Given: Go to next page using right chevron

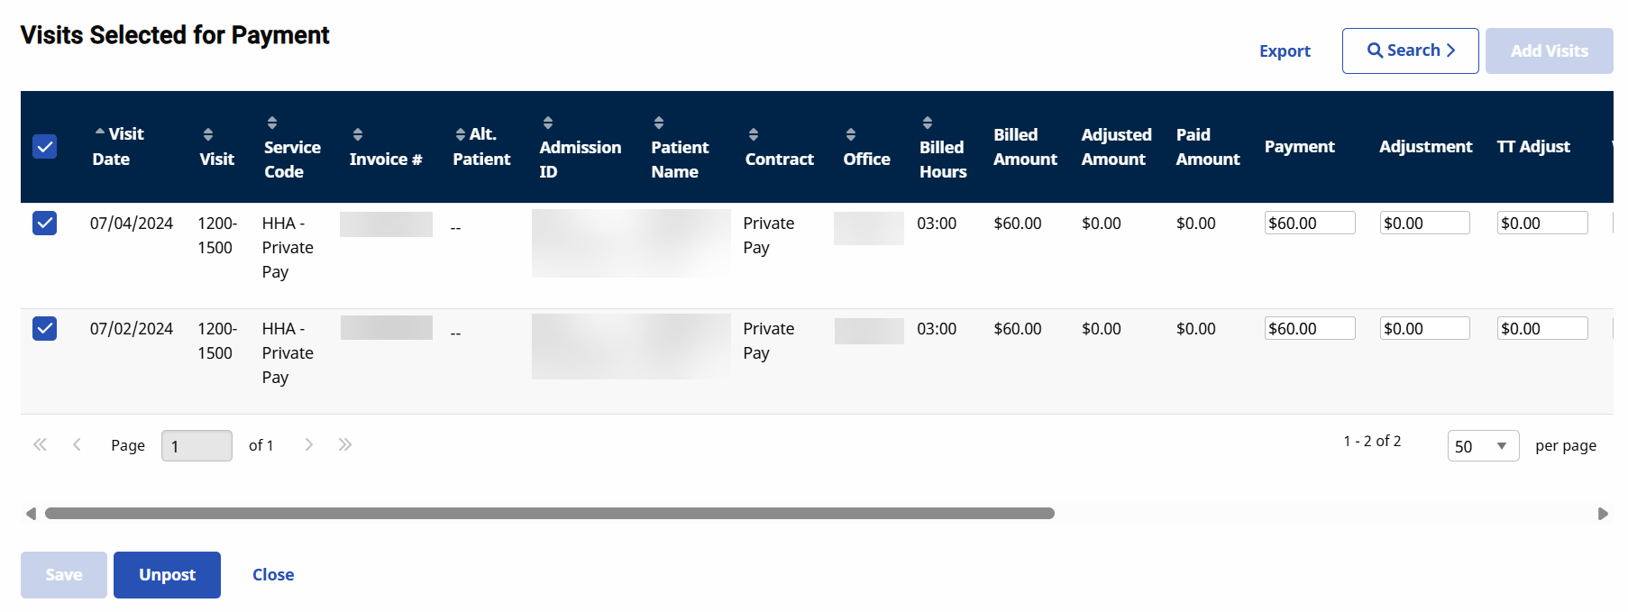Looking at the screenshot, I should (x=309, y=444).
